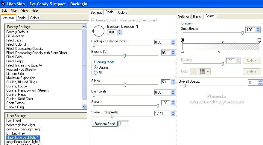Select the Outline drawing mode
263x145 pixels.
(96, 67)
